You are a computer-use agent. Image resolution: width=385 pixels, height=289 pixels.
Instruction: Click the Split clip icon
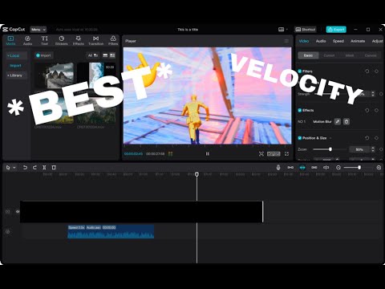pyautogui.click(x=44, y=168)
